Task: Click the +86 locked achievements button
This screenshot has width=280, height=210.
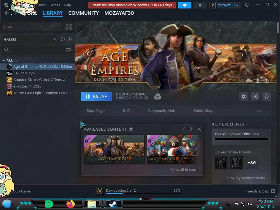Action: point(252,163)
